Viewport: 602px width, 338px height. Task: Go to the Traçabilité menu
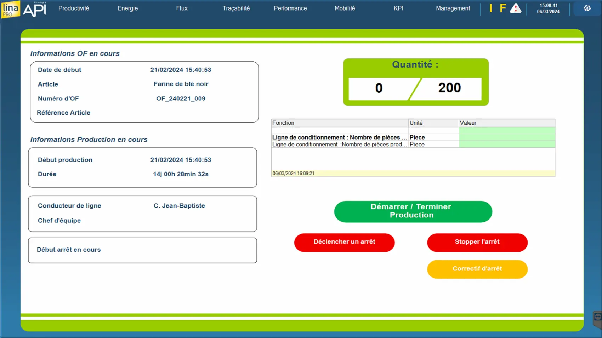tap(236, 8)
